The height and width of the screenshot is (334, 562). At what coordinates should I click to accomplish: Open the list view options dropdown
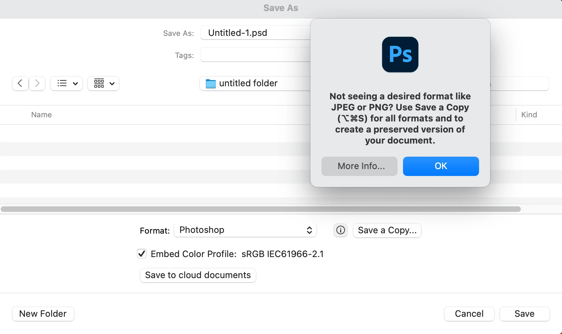click(66, 83)
